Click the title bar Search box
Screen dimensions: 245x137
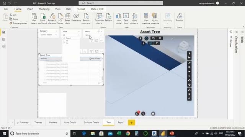tap(121, 3)
